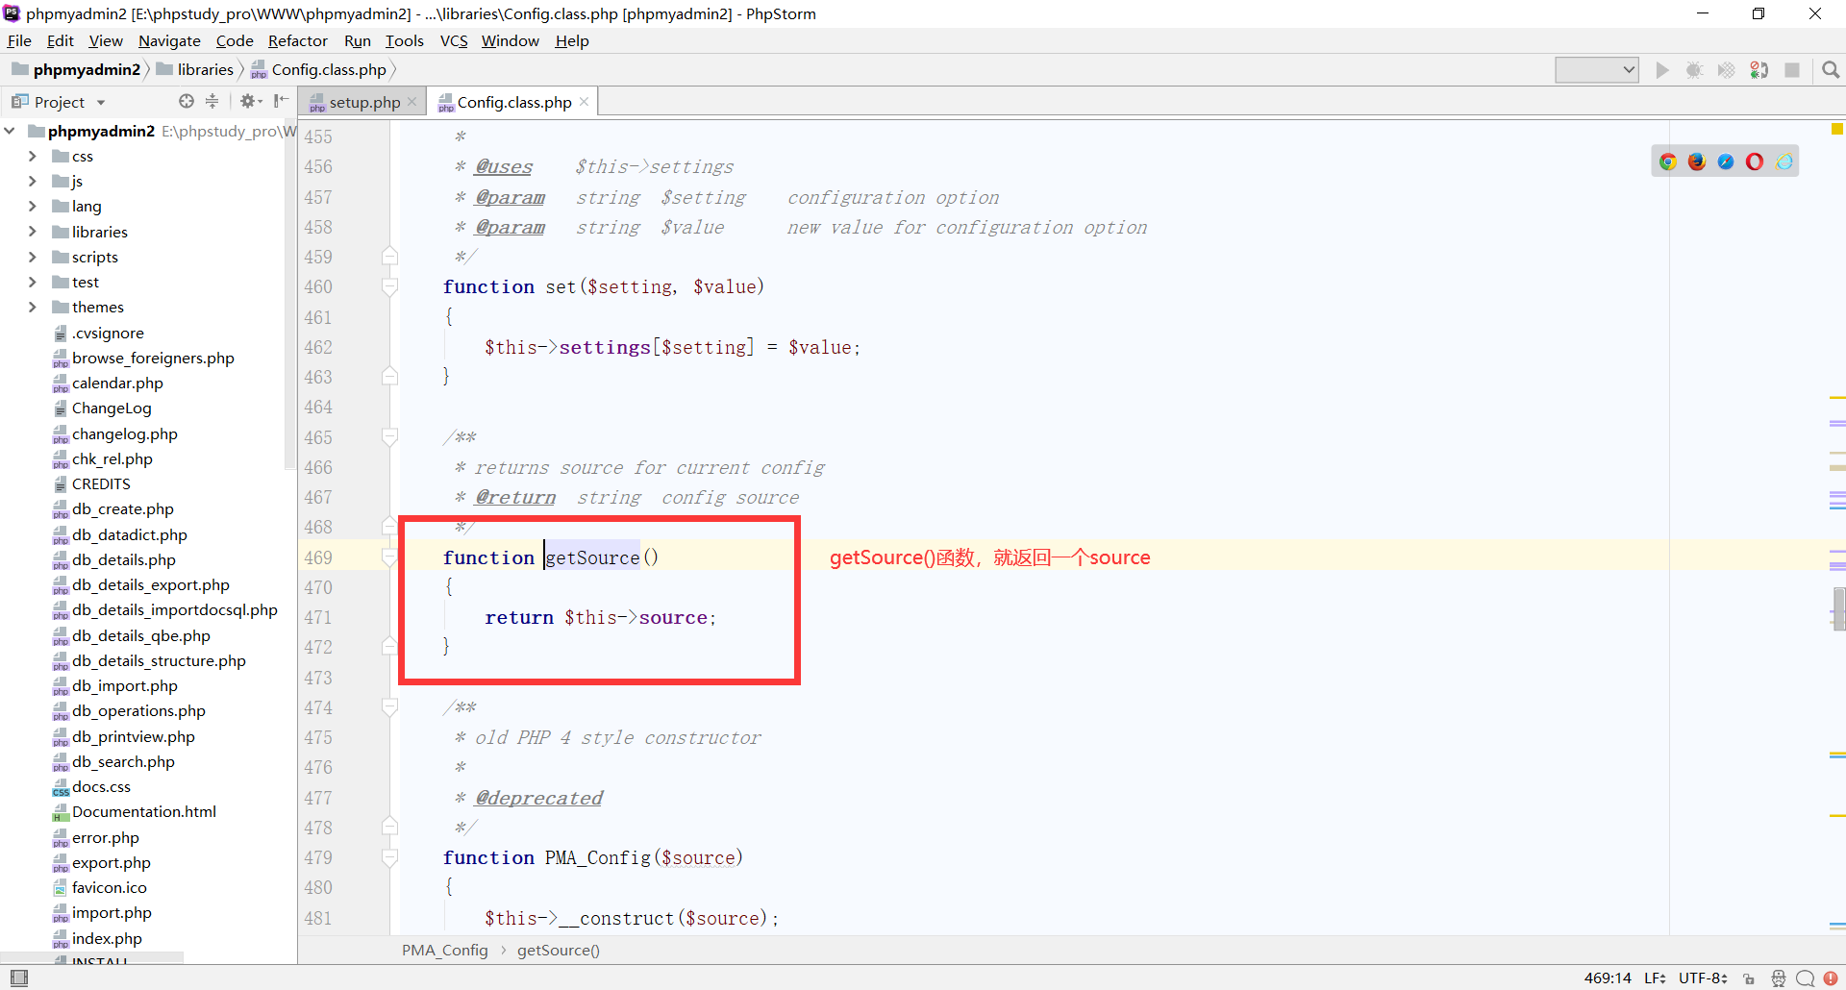The height and width of the screenshot is (990, 1846).
Task: Toggle the read-only lock icon
Action: tap(1749, 978)
